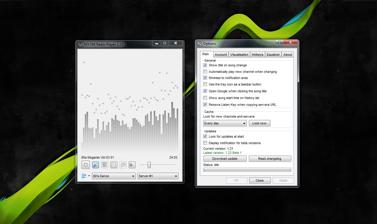Click the Status: Idle text
The width and height of the screenshot is (377, 224).
point(211,165)
